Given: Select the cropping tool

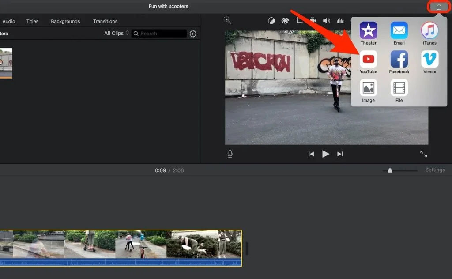Looking at the screenshot, I should coord(299,21).
